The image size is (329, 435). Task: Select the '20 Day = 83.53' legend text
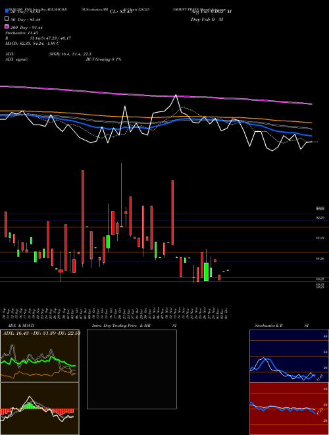click(x=26, y=12)
